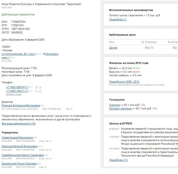Screen dimensions: 178x174
Task: Click search icon next to Ураев Андрей
Action: point(34,138)
